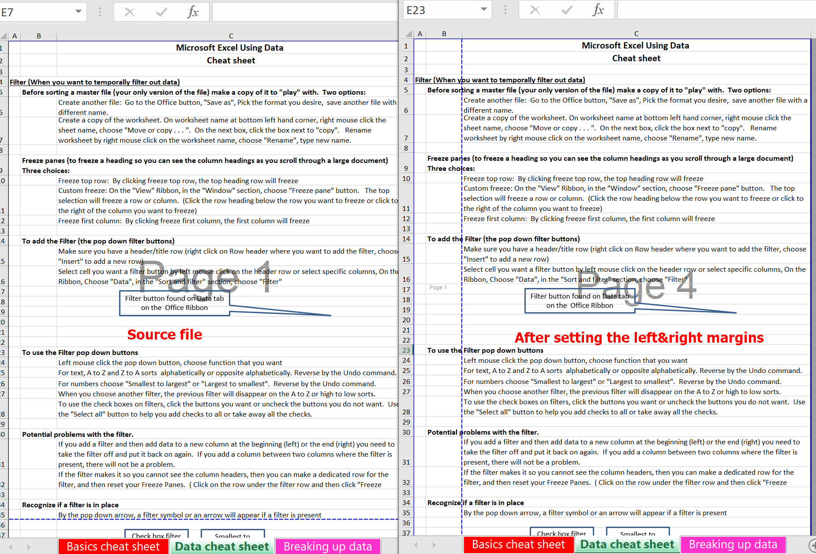Click 'Three choices:' cell in left sheet
The image size is (816, 554).
(46, 170)
